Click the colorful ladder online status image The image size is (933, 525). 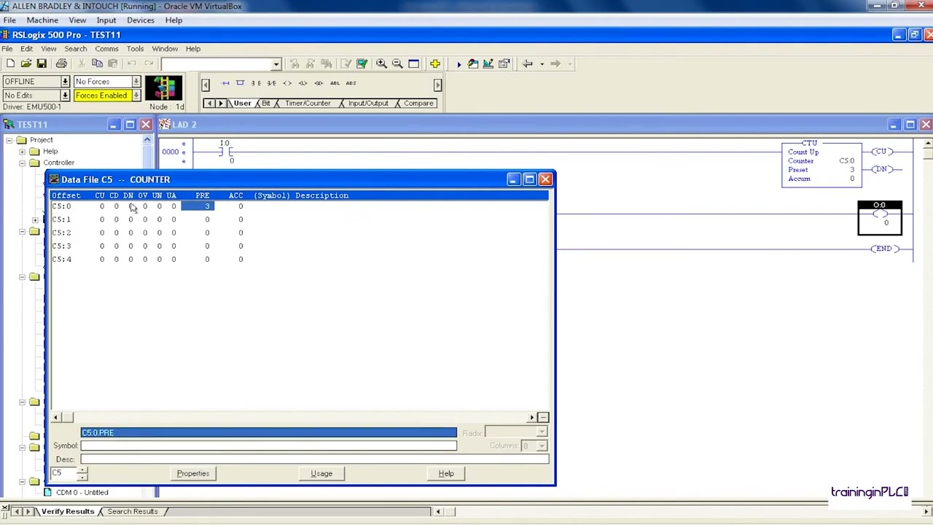click(x=164, y=88)
